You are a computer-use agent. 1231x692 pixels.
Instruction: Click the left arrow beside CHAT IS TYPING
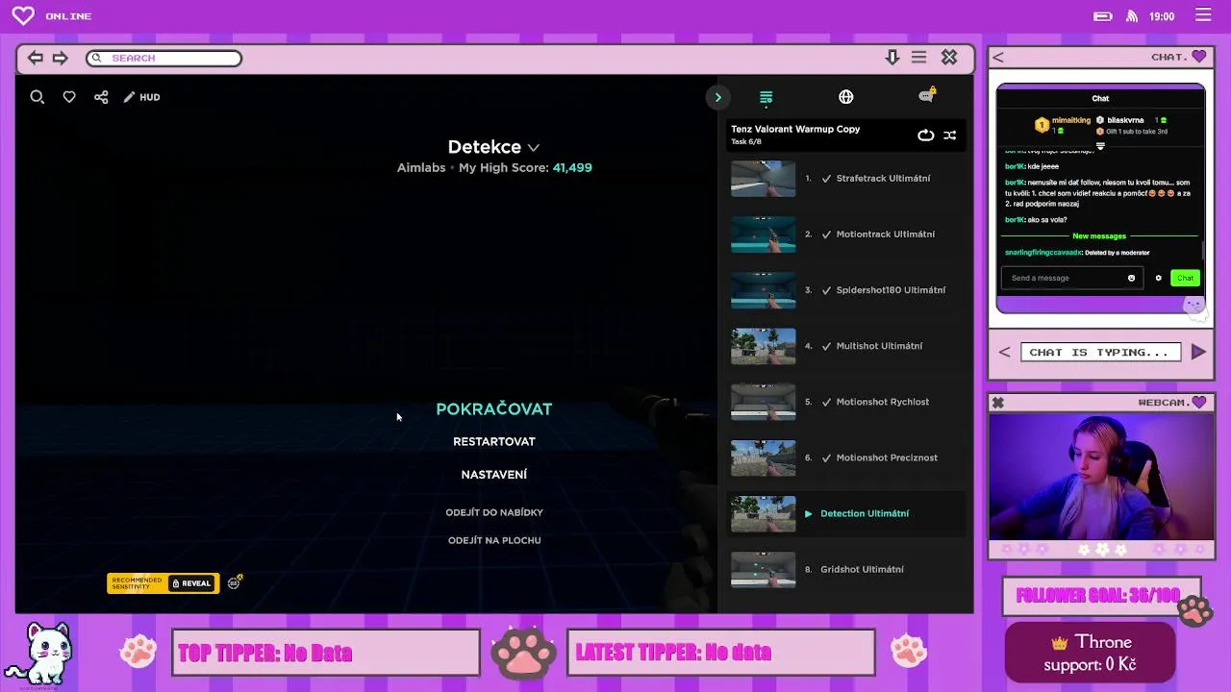1004,352
